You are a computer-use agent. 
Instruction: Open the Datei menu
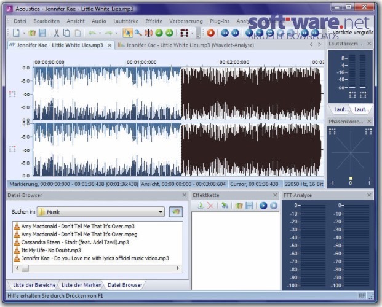pyautogui.click(x=20, y=21)
